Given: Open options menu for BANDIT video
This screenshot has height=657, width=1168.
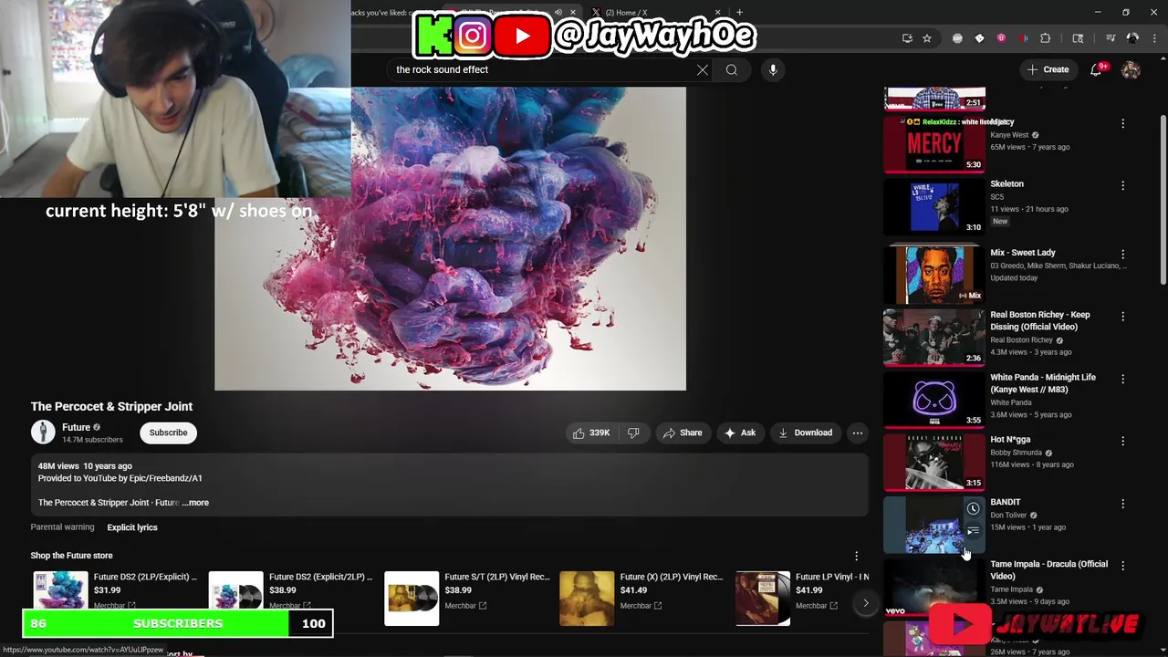Looking at the screenshot, I should [1123, 504].
